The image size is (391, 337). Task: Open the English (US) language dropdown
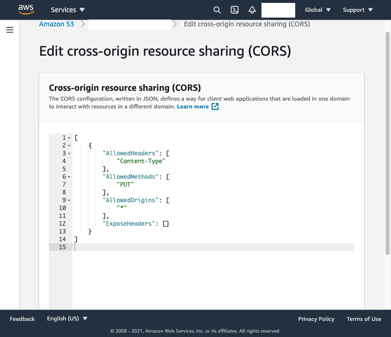point(67,318)
